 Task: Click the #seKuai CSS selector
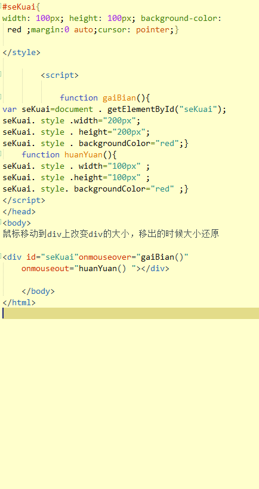(18, 7)
